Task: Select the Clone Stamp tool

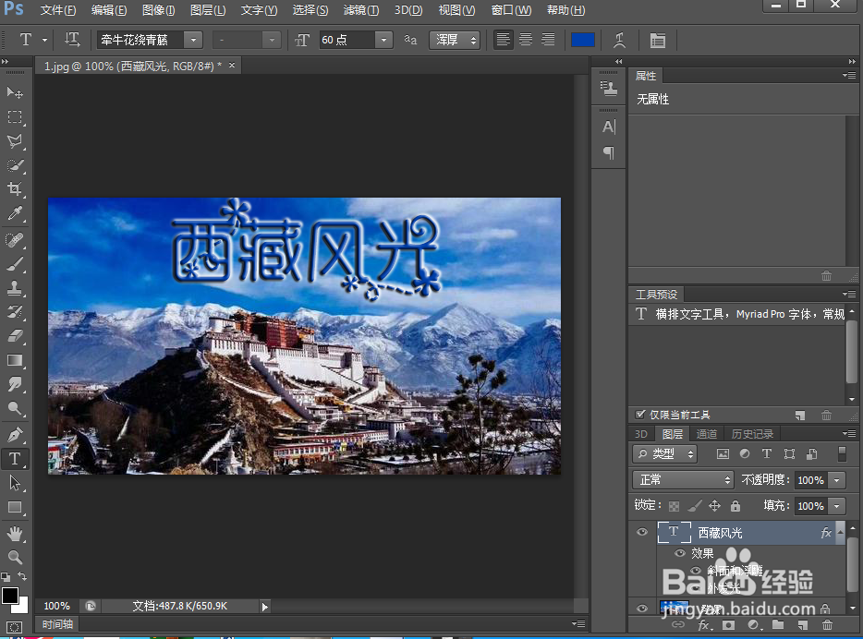Action: tap(15, 287)
